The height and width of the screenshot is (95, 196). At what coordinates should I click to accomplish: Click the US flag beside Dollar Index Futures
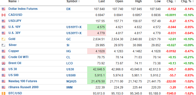(4, 9)
